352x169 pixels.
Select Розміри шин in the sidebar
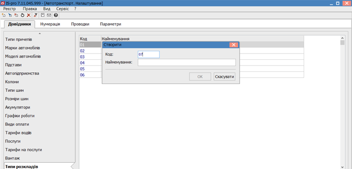(x=17, y=99)
